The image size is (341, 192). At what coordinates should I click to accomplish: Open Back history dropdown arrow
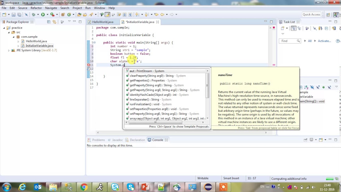(167, 14)
